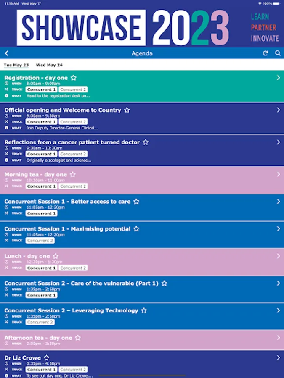Tap the home indicator bar
The height and width of the screenshot is (378, 284).
pyautogui.click(x=142, y=375)
